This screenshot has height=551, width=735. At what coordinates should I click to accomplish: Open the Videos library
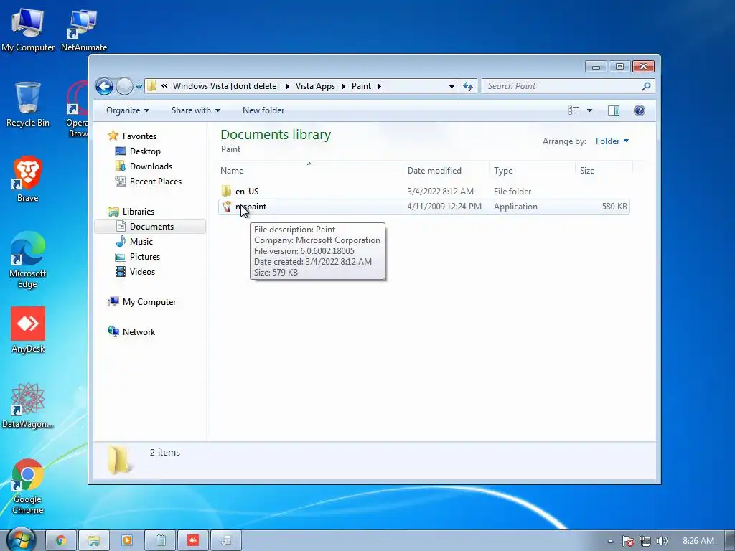point(142,272)
